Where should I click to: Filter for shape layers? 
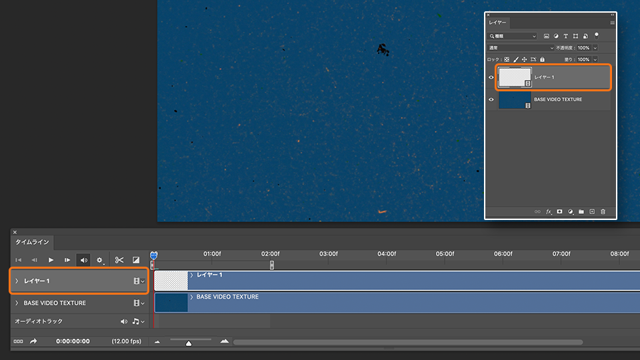pos(575,36)
